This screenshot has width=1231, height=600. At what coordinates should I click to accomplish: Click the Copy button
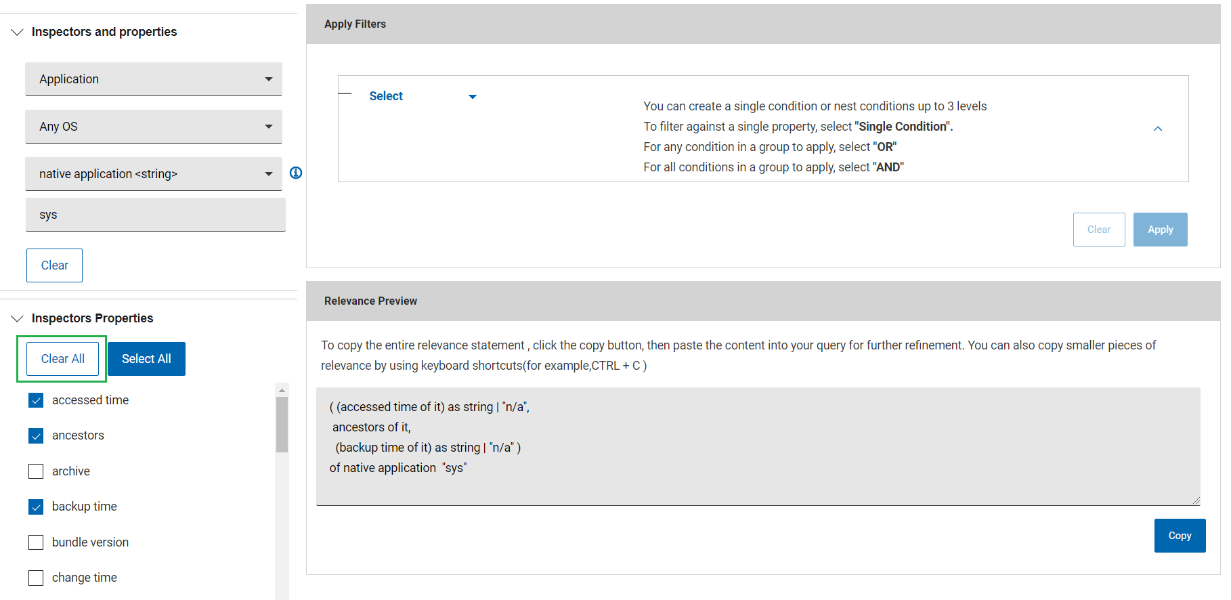click(x=1179, y=536)
